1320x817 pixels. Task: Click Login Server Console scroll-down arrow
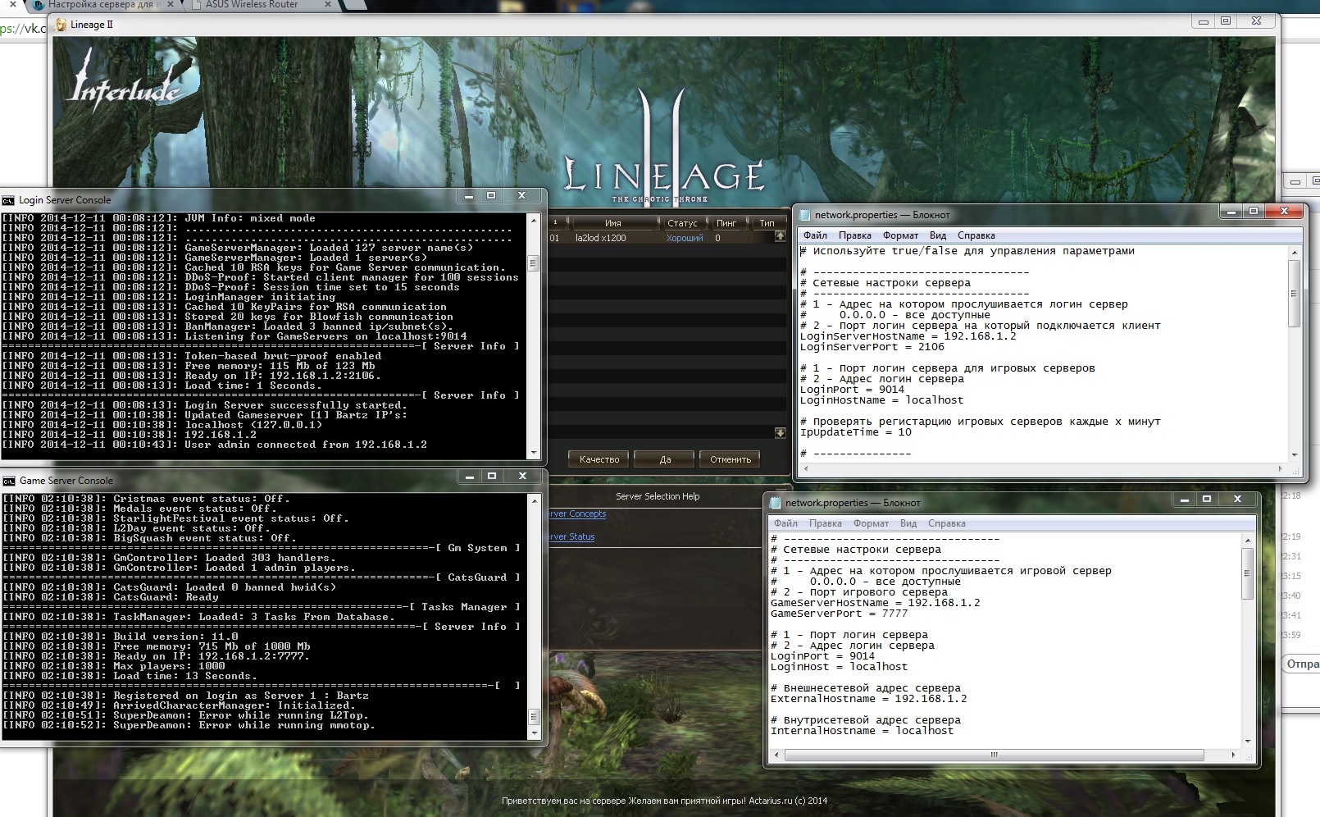tap(534, 452)
